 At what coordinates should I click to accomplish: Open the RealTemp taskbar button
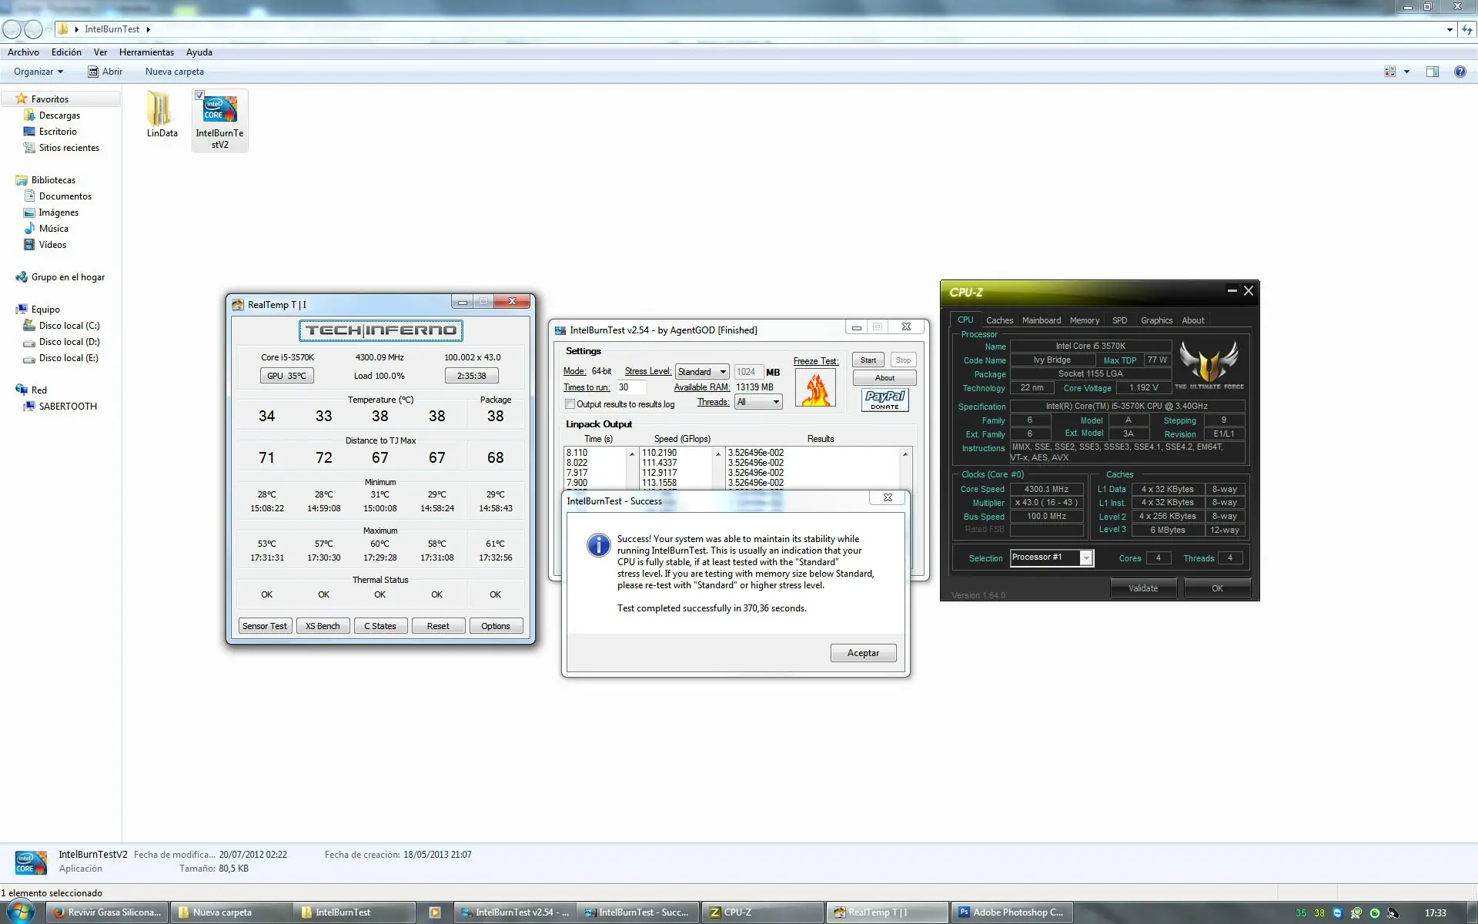[887, 912]
